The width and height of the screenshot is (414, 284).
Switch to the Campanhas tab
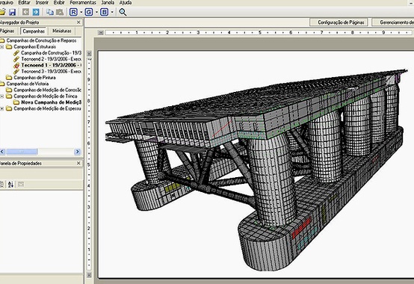[34, 31]
